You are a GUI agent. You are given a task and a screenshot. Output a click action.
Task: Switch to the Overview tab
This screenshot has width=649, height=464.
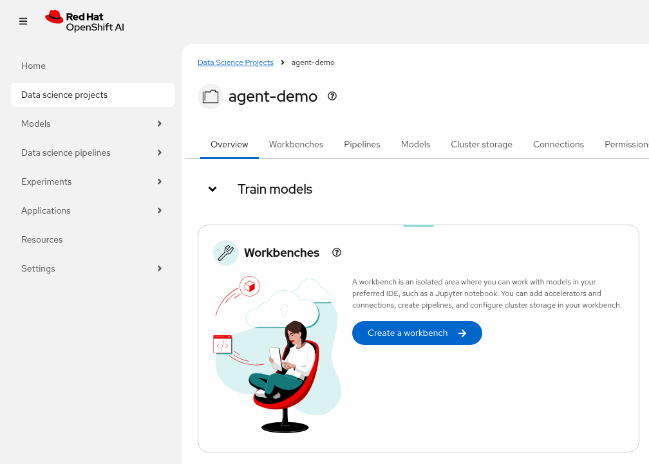(229, 144)
